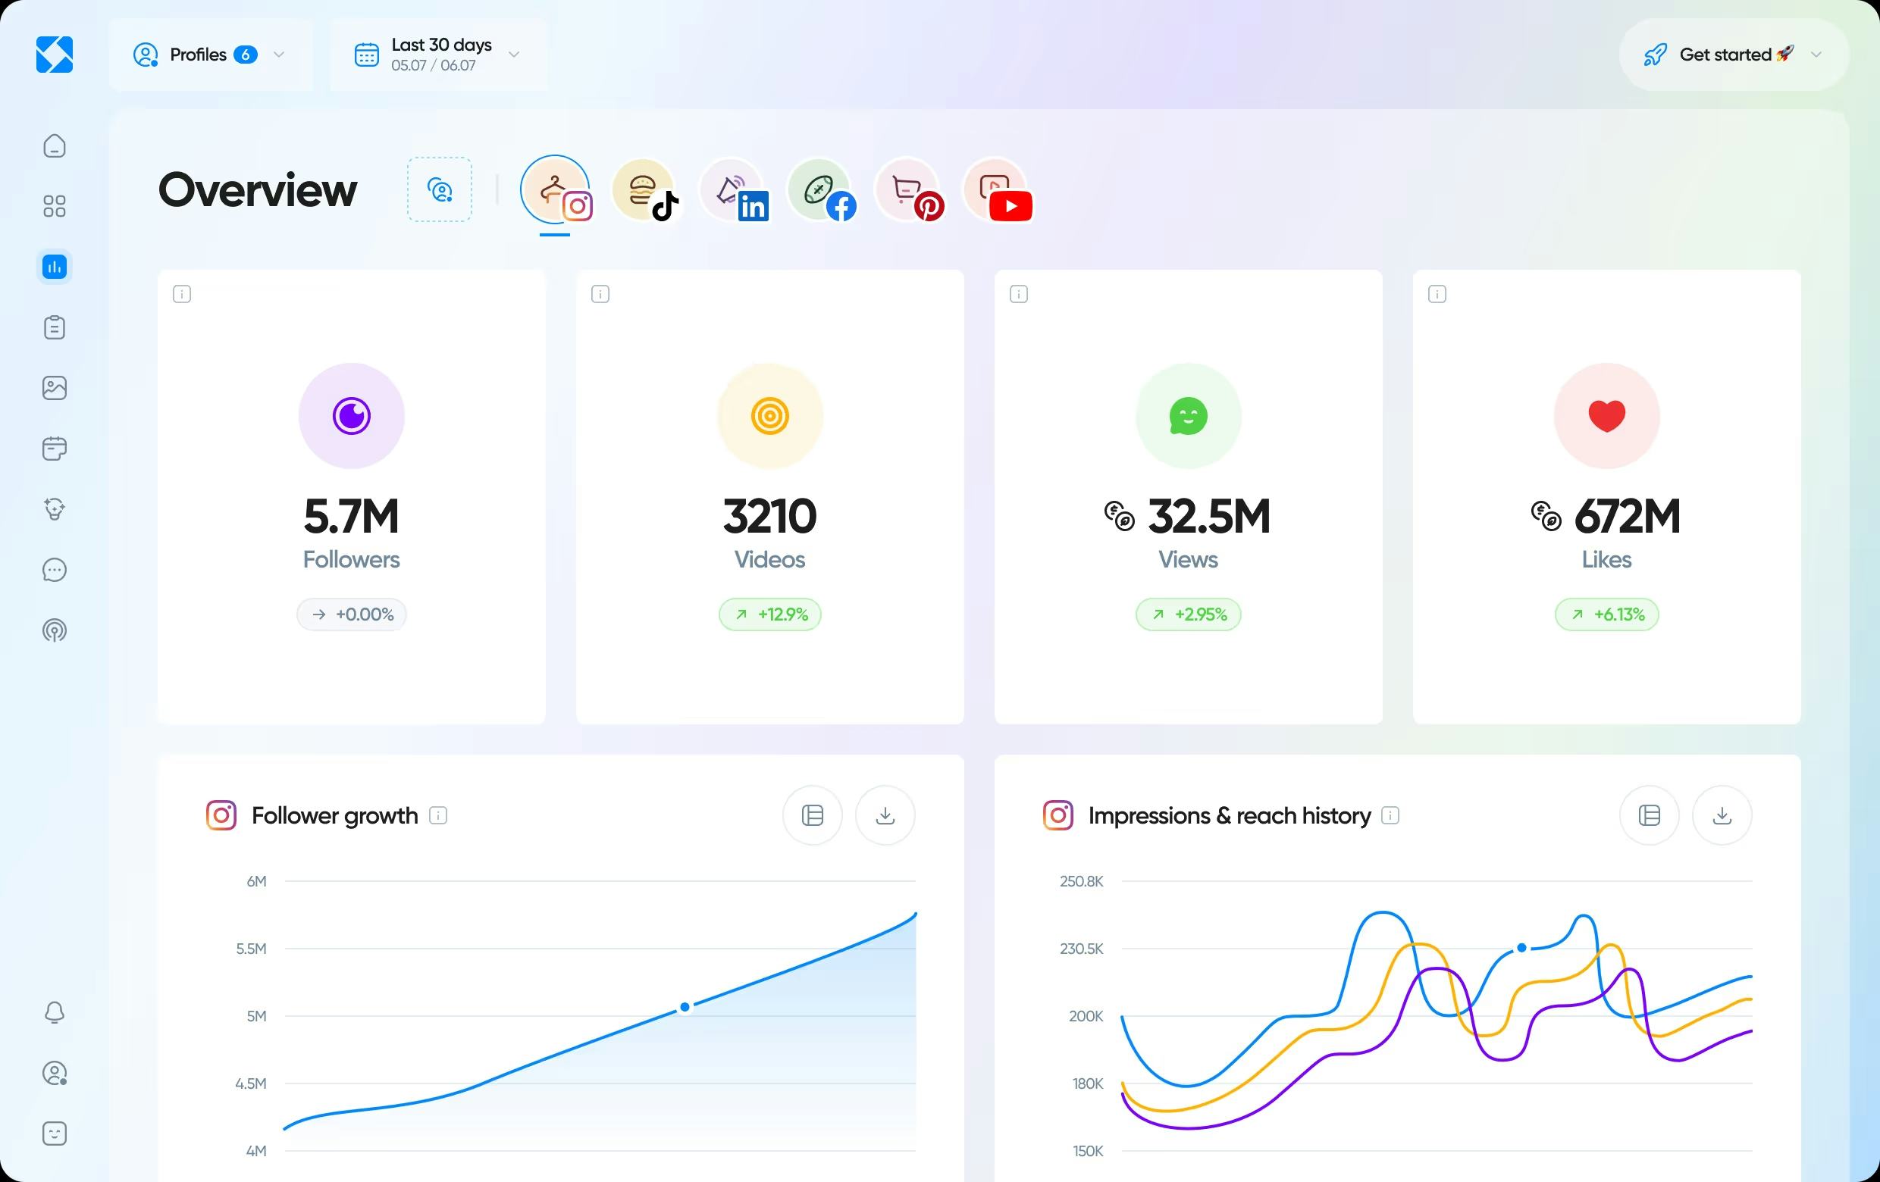The image size is (1880, 1182).
Task: Show info tooltip on the Followers card
Action: pyautogui.click(x=182, y=294)
